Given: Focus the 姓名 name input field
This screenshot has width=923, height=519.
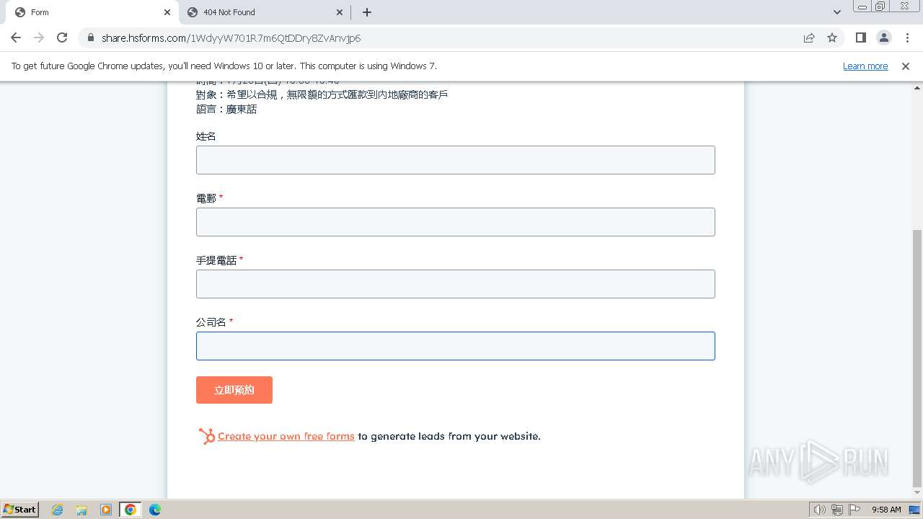Looking at the screenshot, I should click(x=456, y=160).
